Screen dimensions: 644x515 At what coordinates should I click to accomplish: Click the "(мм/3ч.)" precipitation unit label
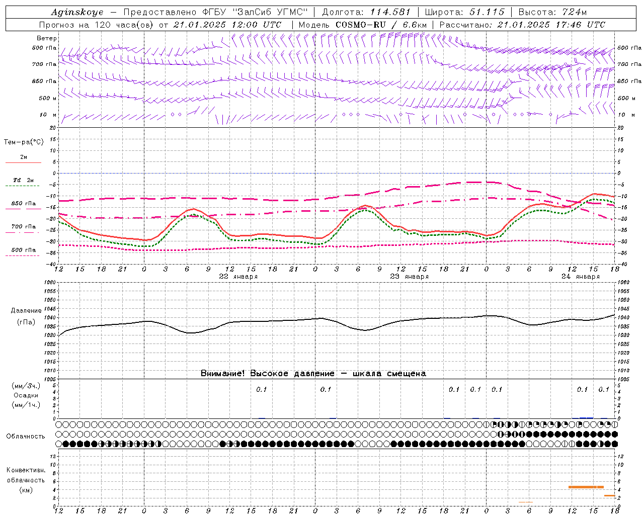(x=26, y=386)
